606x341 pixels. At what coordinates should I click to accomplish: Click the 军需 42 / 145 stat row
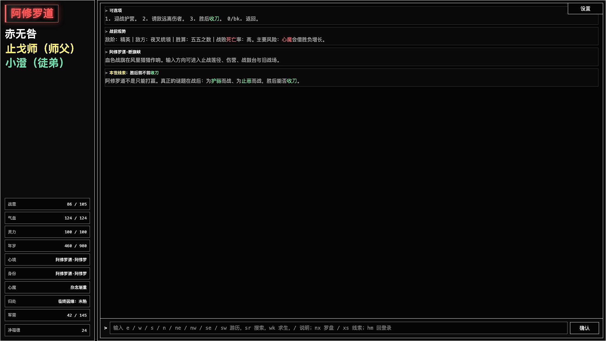[47, 315]
